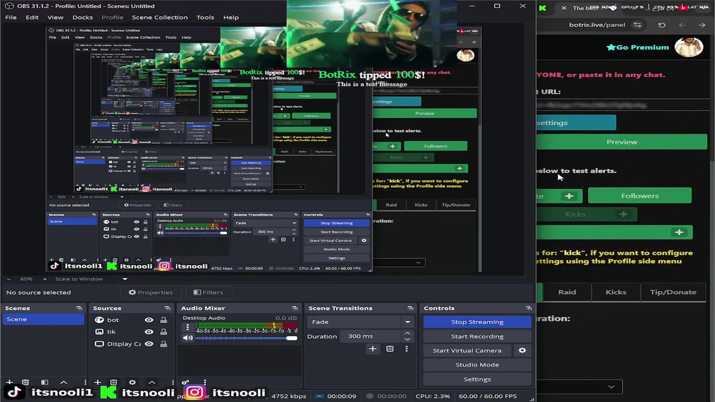Reload the botrix.live browser page
The height and width of the screenshot is (402, 715).
pyautogui.click(x=662, y=25)
